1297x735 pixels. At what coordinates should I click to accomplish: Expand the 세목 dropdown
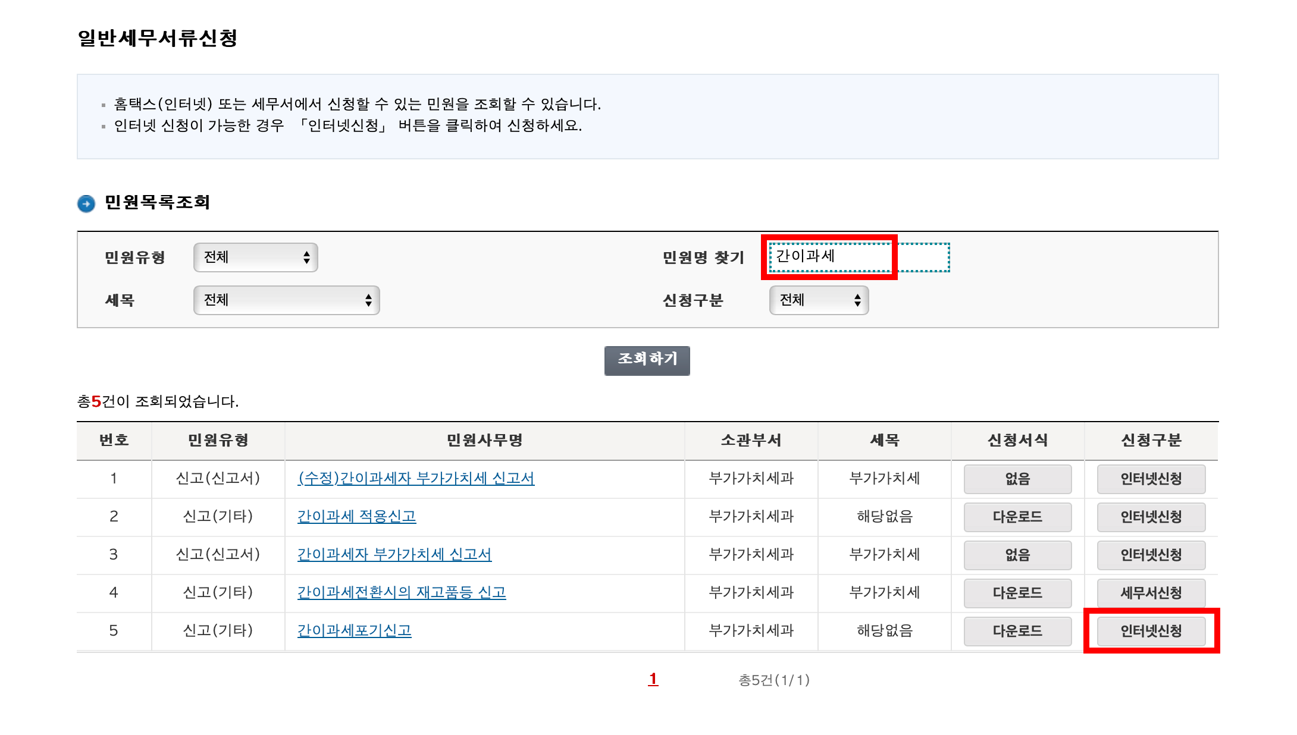[x=286, y=300]
